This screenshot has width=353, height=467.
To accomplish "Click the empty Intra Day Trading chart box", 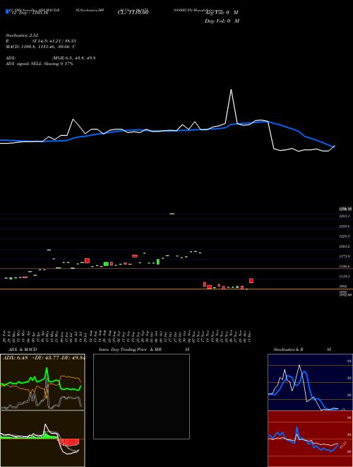I will coord(141,396).
